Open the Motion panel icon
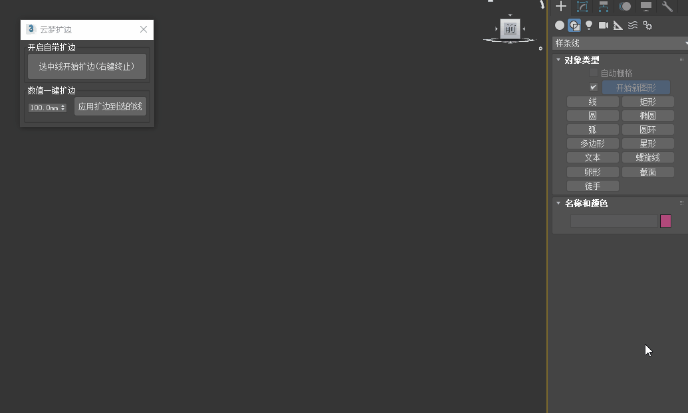This screenshot has height=413, width=688. pyautogui.click(x=624, y=6)
